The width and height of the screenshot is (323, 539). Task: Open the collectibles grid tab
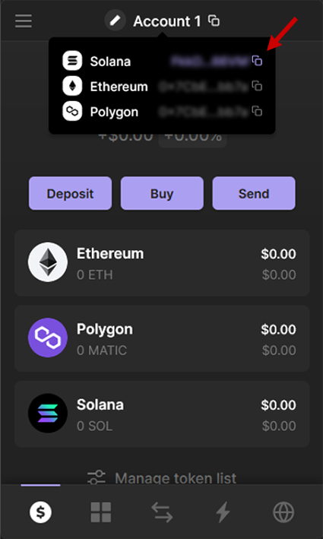coord(101,512)
